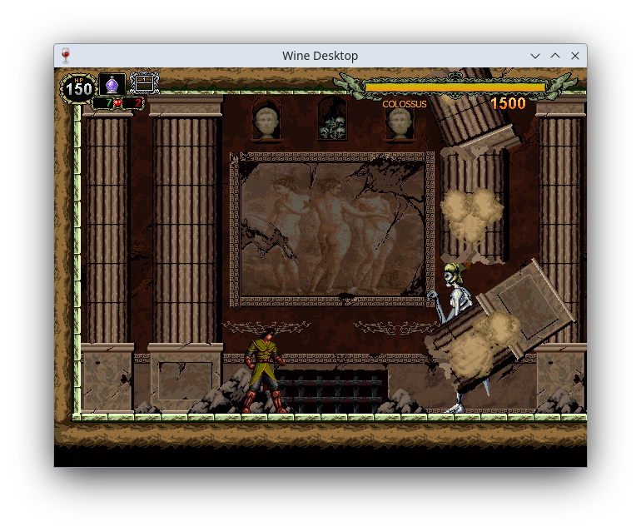Click the green-coated hero character
Screen dimensions: 641x531
[x=266, y=370]
